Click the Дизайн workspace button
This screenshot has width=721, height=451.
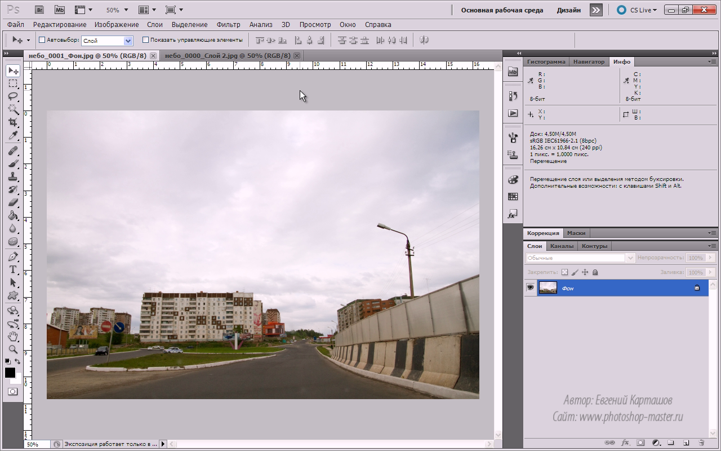click(568, 10)
